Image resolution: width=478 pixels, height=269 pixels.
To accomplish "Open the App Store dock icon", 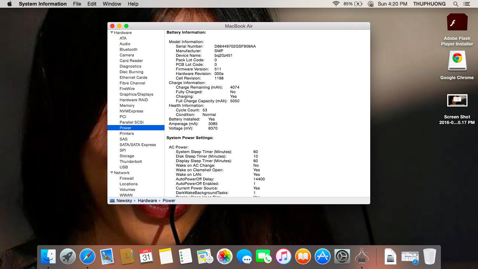I will (x=322, y=256).
